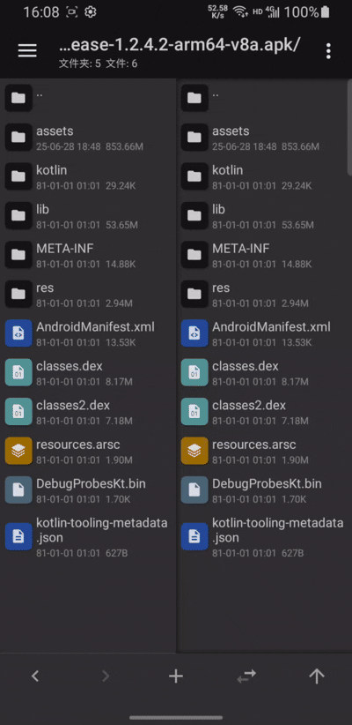Viewport: 352px width, 725px height.
Task: Go to parent '..' folder in left pane
Action: pyautogui.click(x=88, y=98)
